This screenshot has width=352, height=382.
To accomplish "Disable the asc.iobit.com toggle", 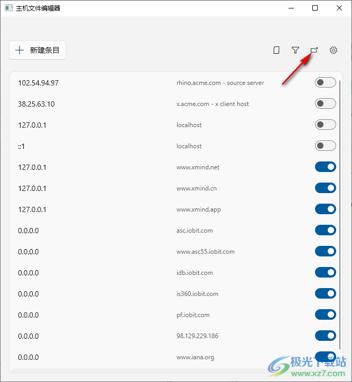I will coord(326,230).
